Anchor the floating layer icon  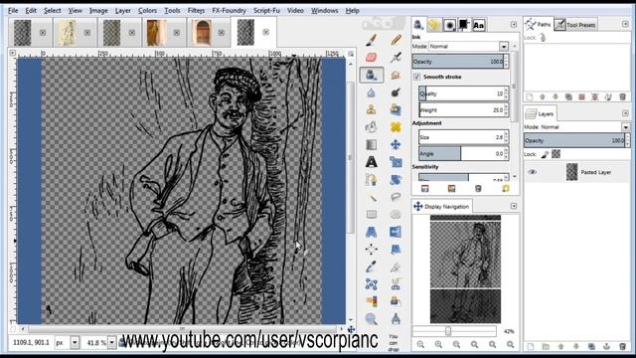[607, 346]
